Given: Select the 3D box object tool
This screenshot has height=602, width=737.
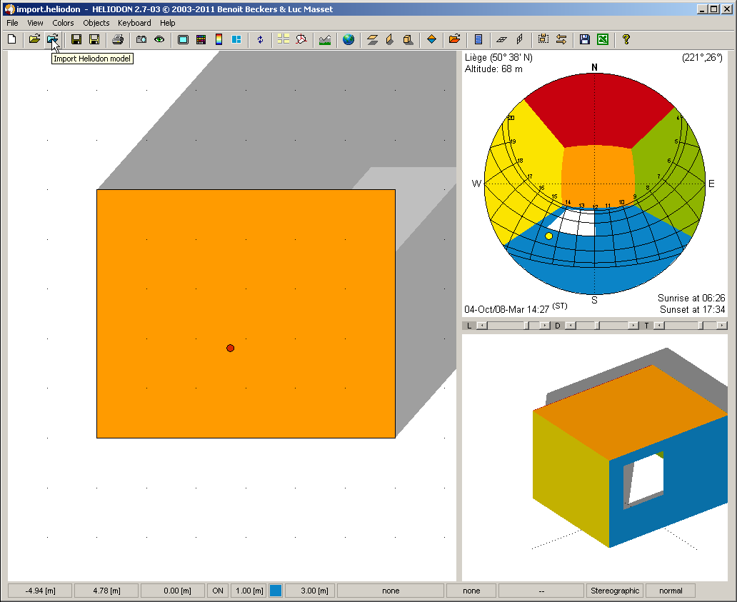Looking at the screenshot, I should pos(408,39).
